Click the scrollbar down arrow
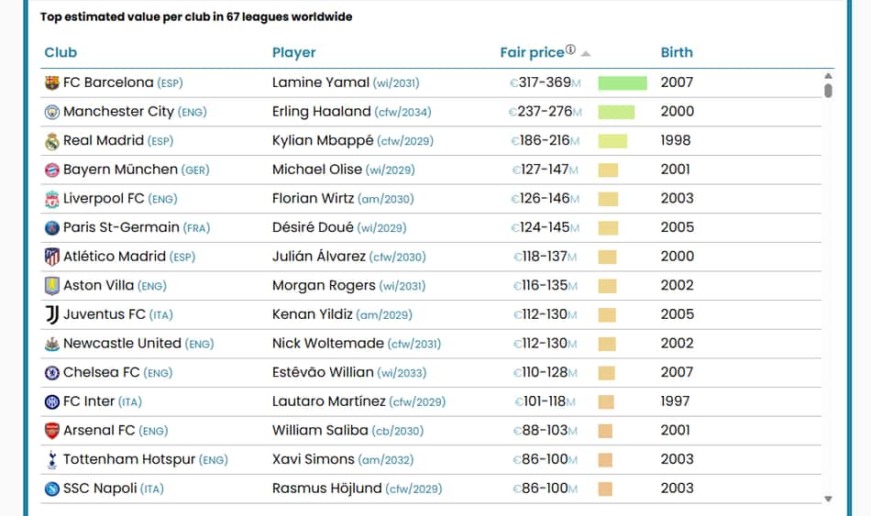871x516 pixels. click(828, 499)
